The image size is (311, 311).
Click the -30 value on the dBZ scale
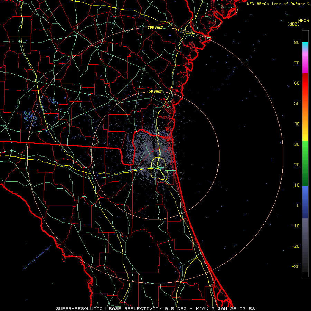295,266
